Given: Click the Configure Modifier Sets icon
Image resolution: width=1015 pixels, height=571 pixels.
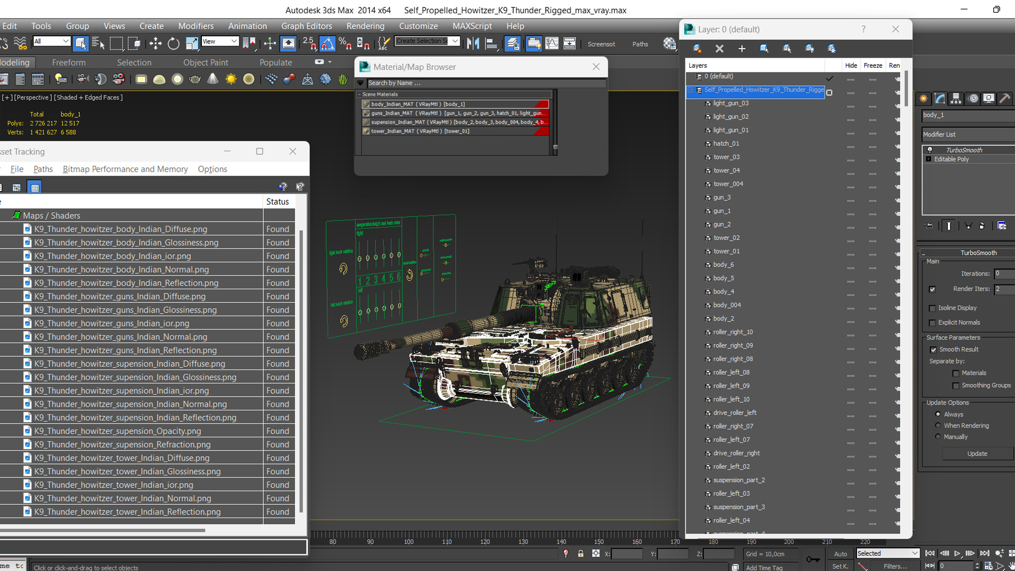Looking at the screenshot, I should pos(1002,226).
